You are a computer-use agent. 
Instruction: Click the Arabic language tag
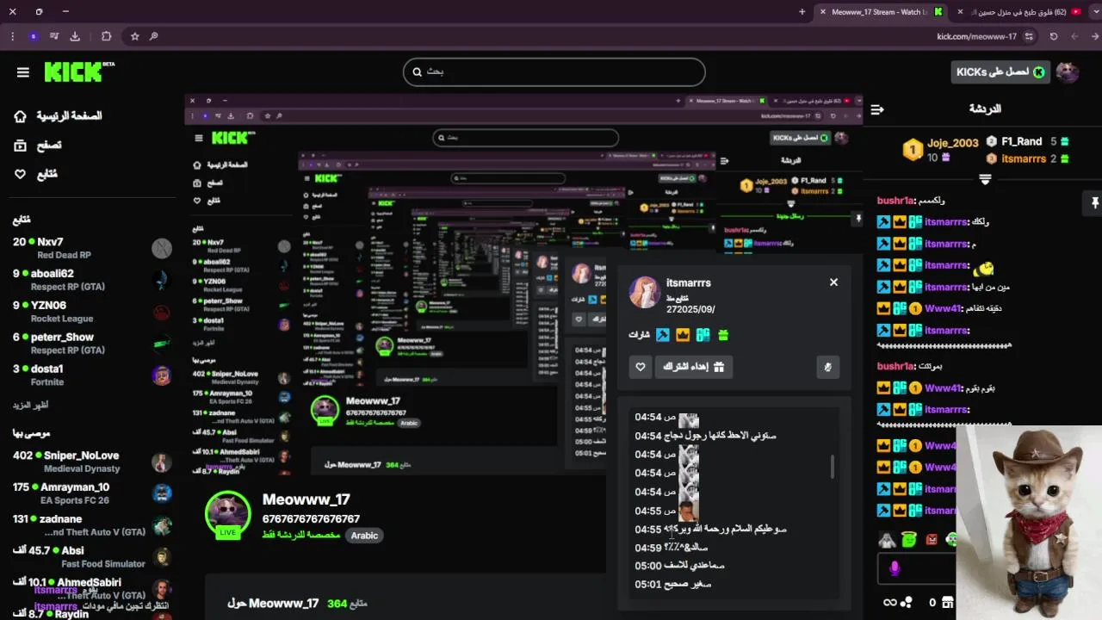[364, 536]
